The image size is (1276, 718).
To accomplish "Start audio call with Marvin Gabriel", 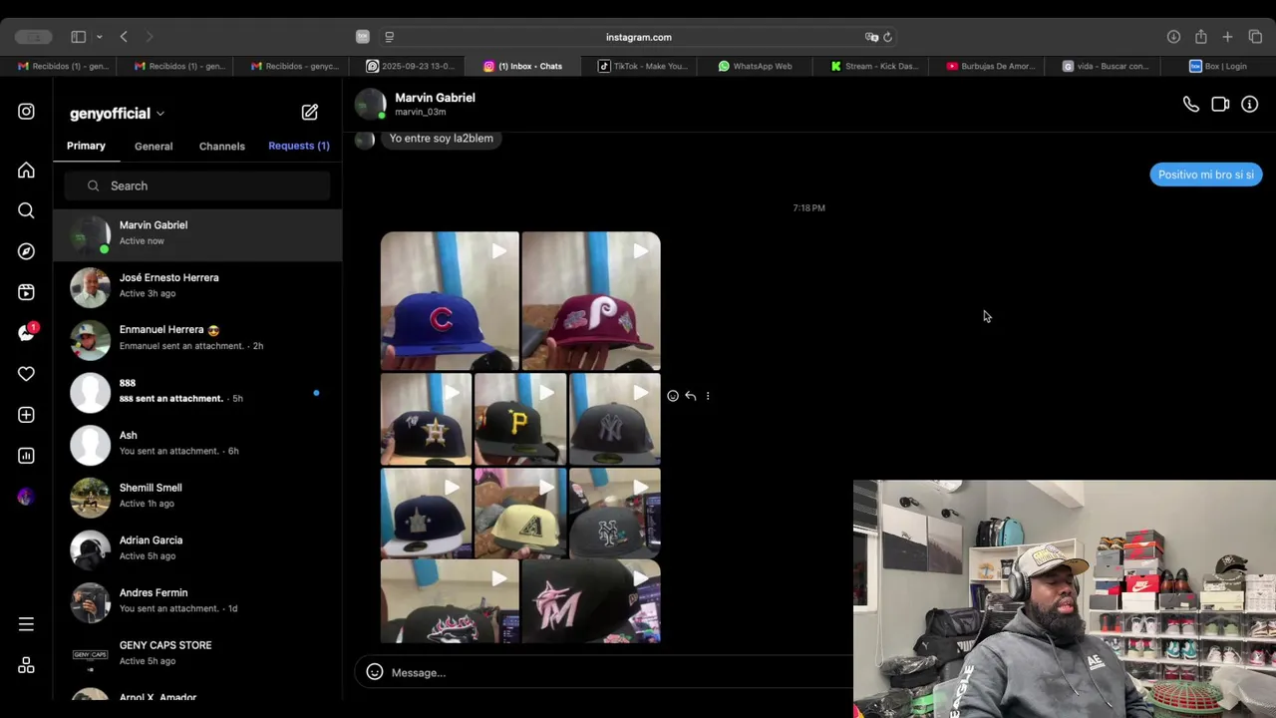I will (1190, 104).
